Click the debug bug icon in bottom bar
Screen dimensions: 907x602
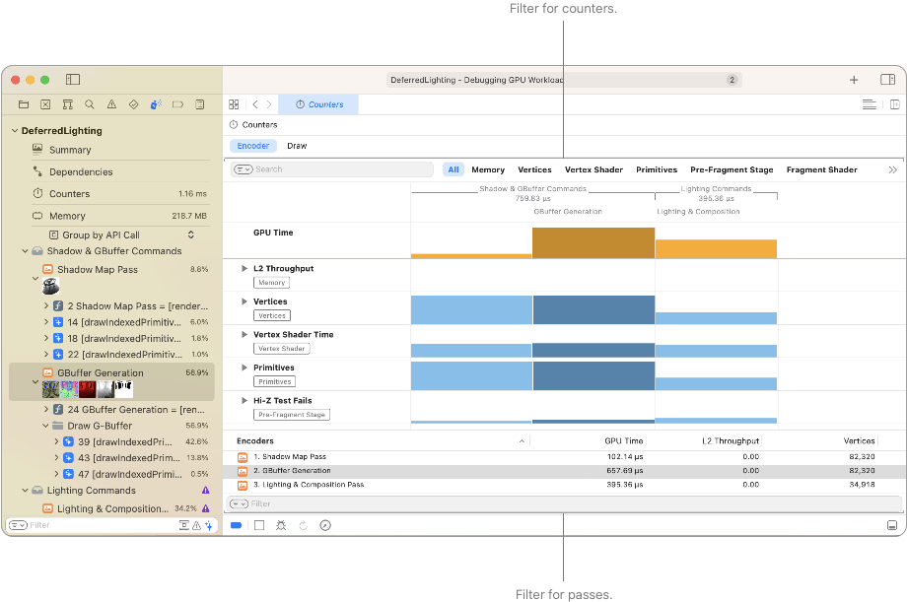(281, 525)
